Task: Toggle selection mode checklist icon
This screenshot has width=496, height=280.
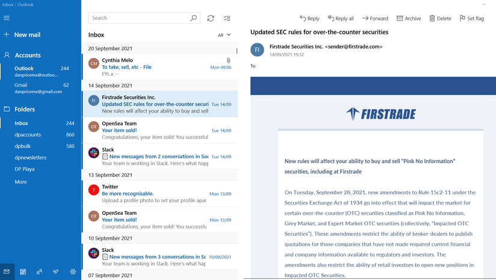Action: pos(227,19)
